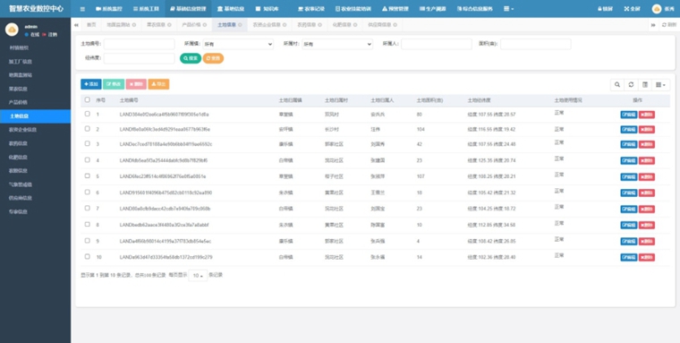
Task: Select the checkbox for row 5
Action: click(x=87, y=176)
